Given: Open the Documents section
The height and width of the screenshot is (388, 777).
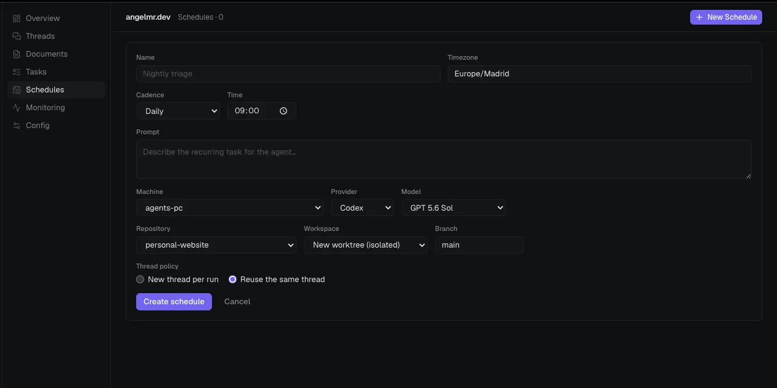Looking at the screenshot, I should pyautogui.click(x=56, y=54).
